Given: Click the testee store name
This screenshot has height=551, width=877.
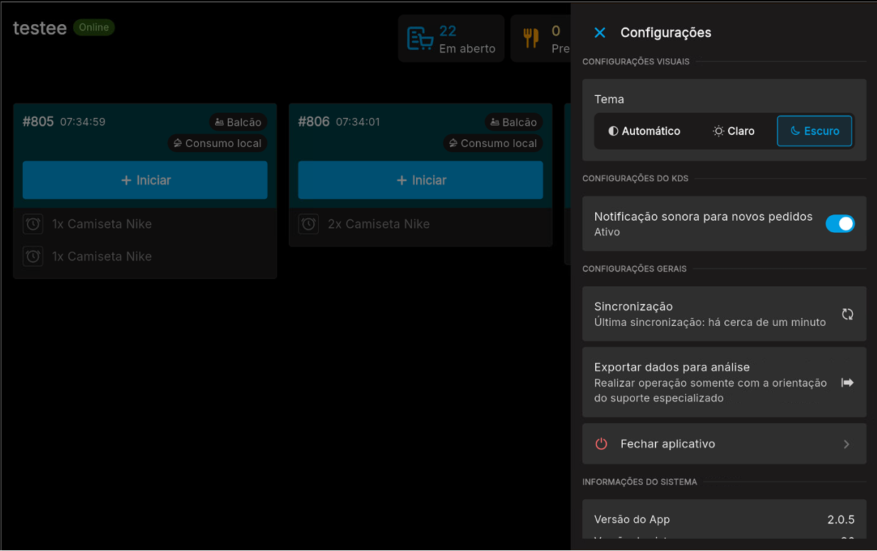Looking at the screenshot, I should click(x=40, y=28).
